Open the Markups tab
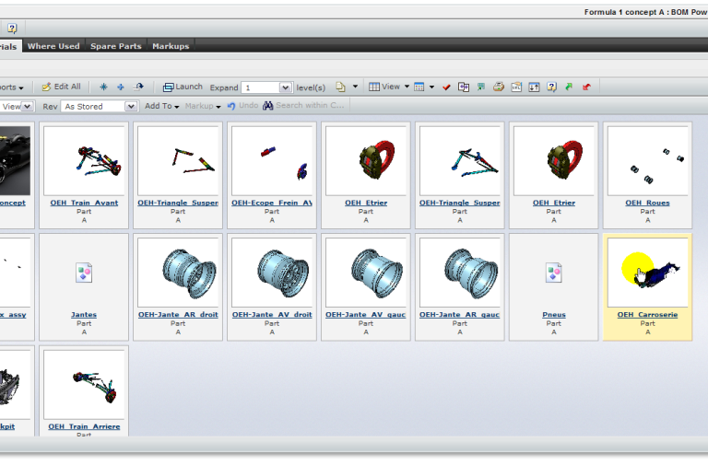This screenshot has height=465, width=708. (170, 46)
